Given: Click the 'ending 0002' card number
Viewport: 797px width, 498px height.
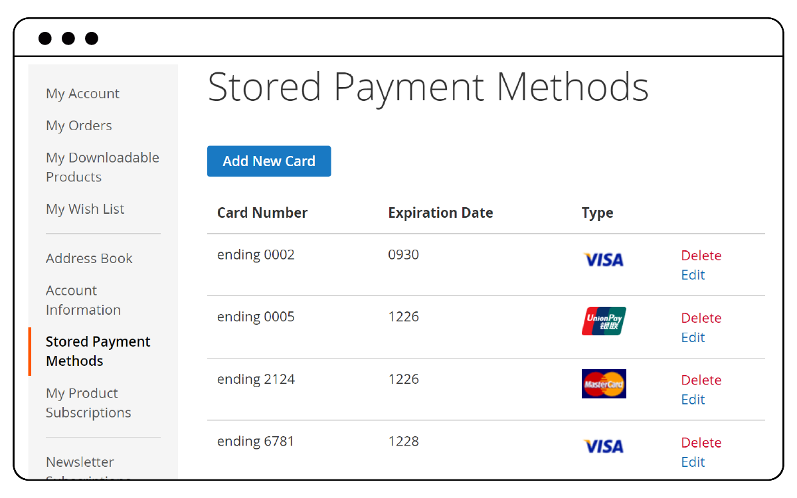Looking at the screenshot, I should coord(256,255).
